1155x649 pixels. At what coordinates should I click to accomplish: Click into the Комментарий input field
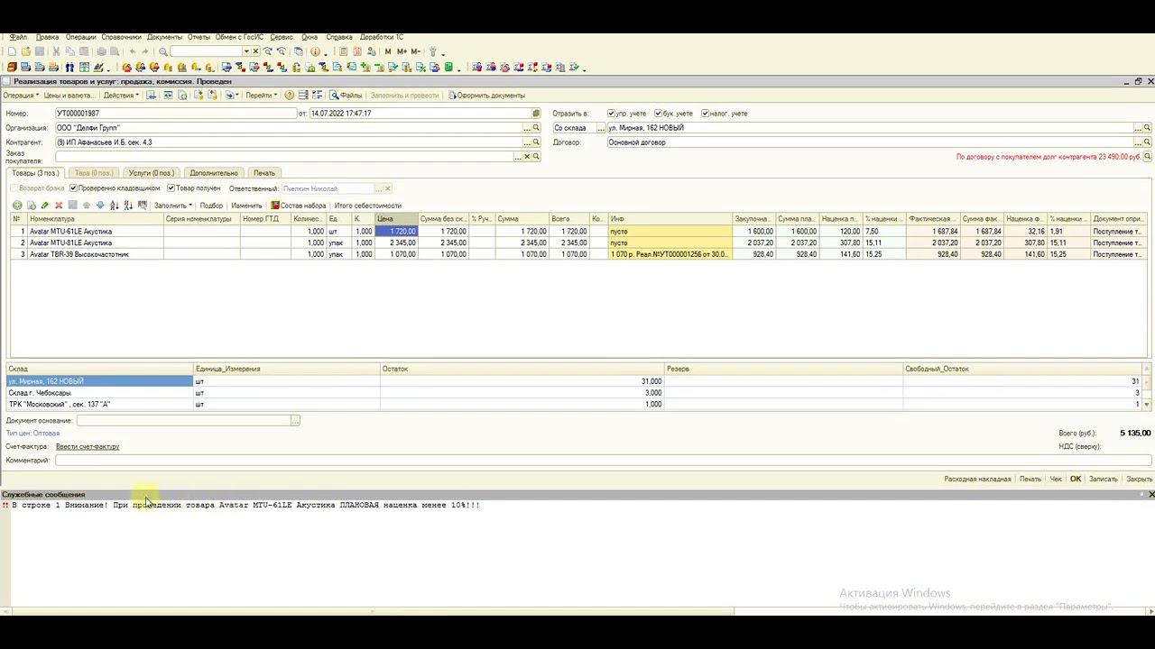pos(603,461)
